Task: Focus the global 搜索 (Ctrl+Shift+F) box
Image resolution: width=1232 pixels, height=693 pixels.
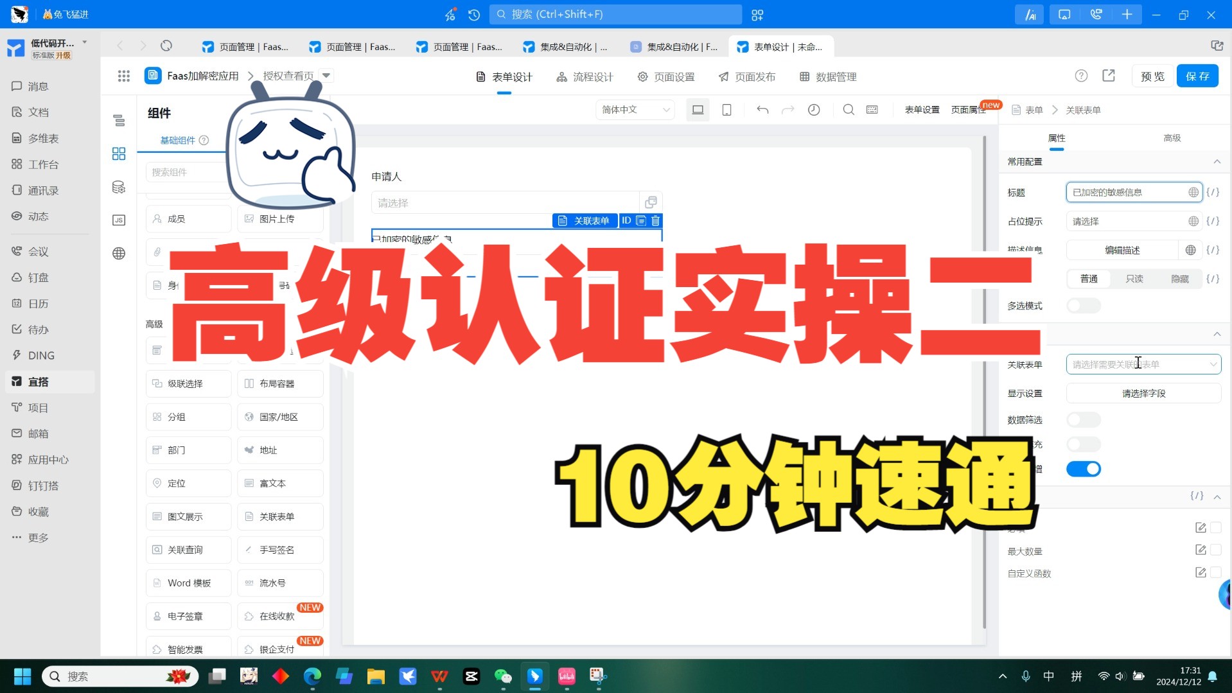Action: (x=615, y=14)
